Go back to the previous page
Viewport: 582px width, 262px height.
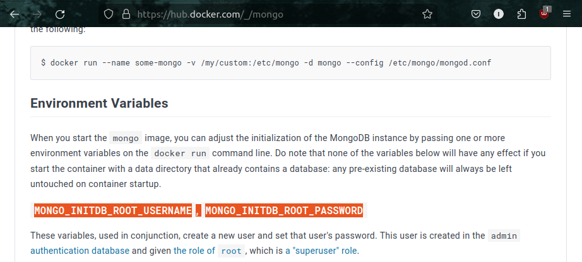(x=15, y=14)
